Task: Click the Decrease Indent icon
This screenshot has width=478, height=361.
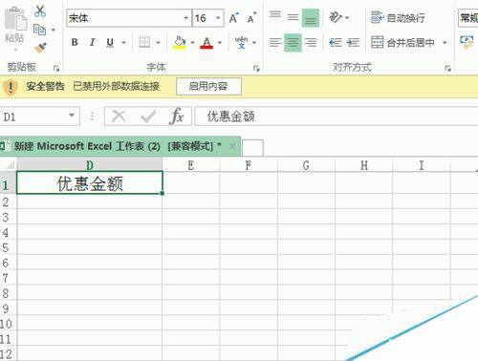Action: point(336,42)
